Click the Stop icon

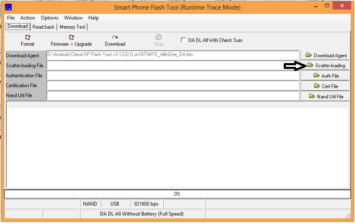coord(158,37)
